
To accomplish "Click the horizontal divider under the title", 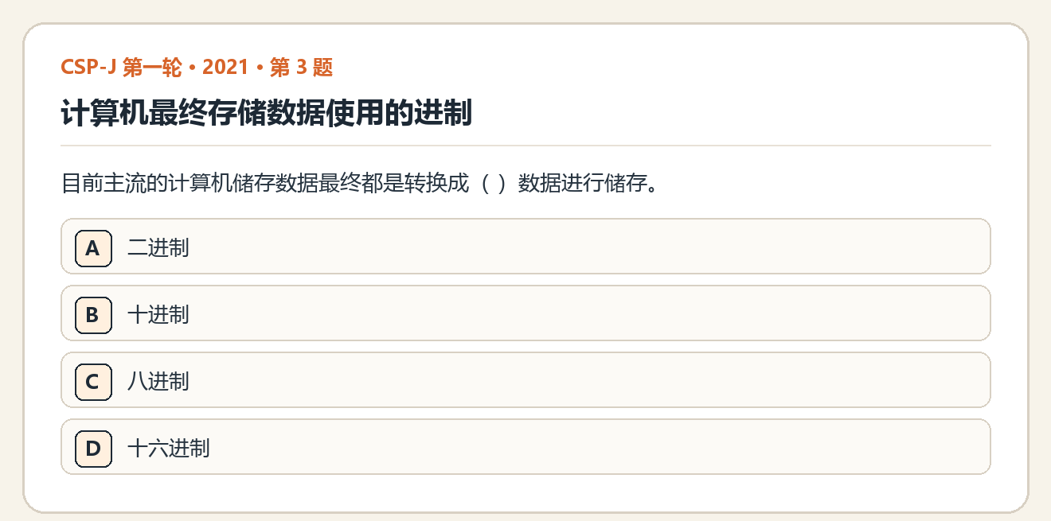I will coord(525,146).
